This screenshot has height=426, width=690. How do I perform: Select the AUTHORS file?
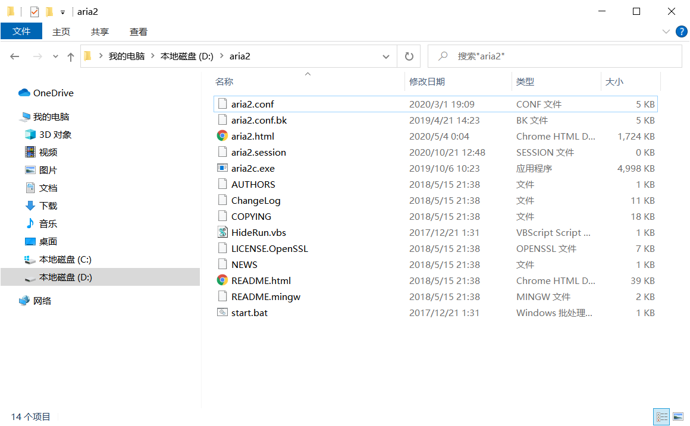pyautogui.click(x=253, y=184)
